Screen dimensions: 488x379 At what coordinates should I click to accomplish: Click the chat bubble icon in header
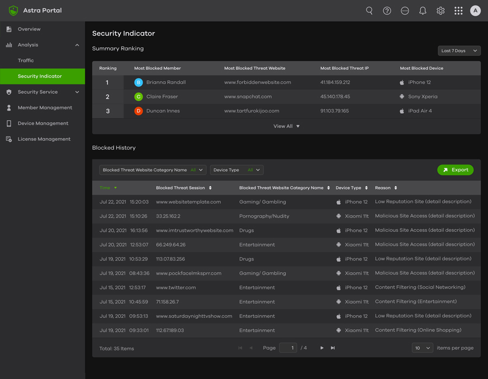[405, 11]
